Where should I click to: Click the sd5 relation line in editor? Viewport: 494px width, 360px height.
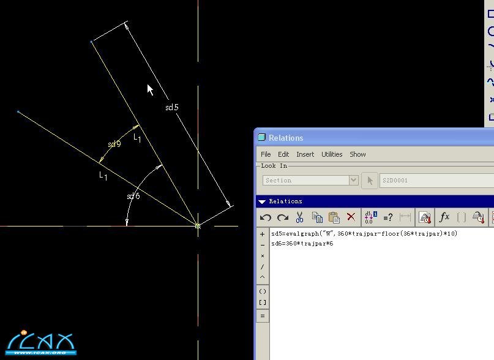364,234
